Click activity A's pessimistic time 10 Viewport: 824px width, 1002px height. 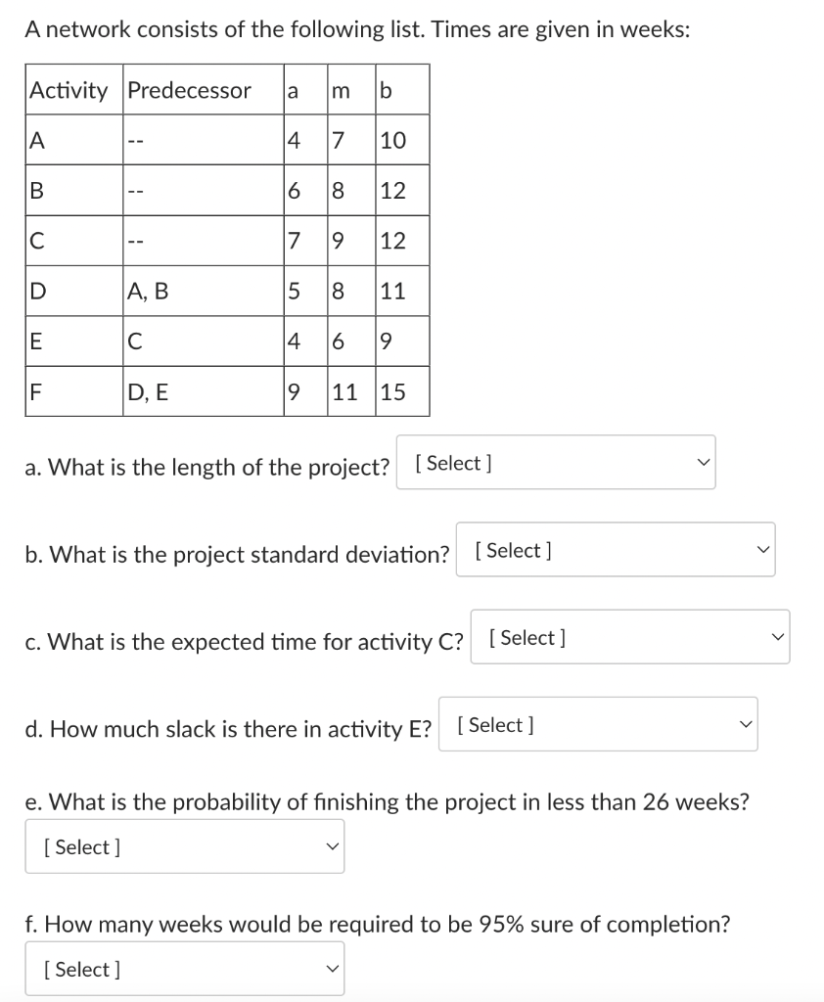click(x=392, y=140)
